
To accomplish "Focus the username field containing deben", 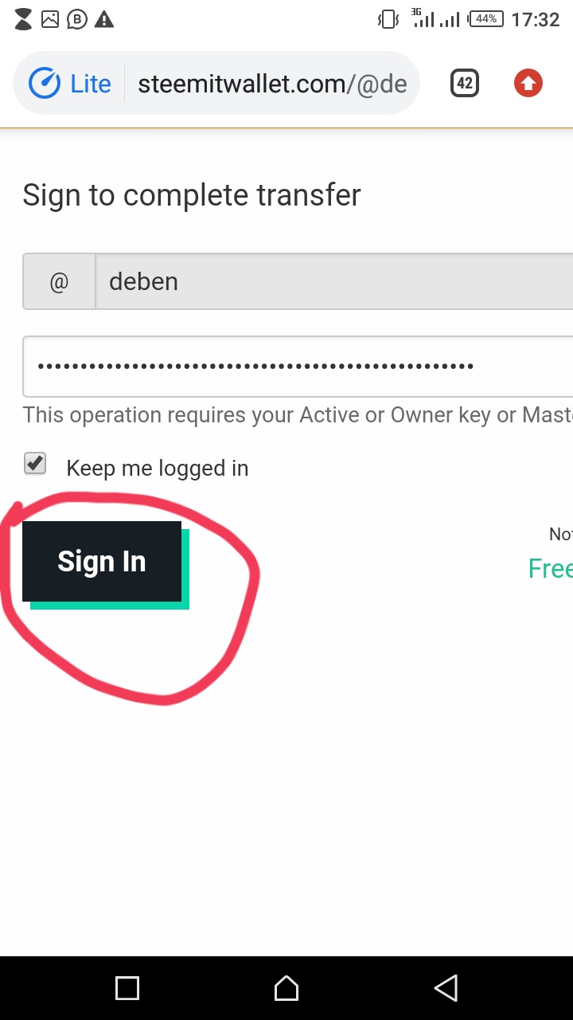I will coord(334,281).
